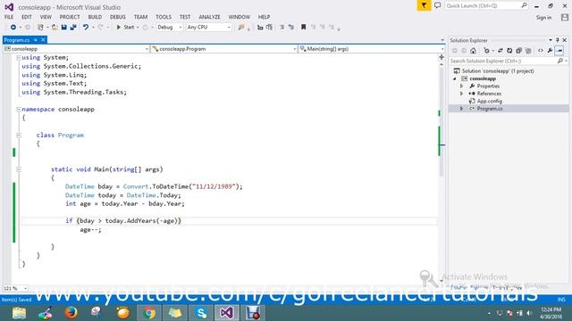Open the EDIT menu
Viewport: 572px width, 321px height.
(27, 17)
